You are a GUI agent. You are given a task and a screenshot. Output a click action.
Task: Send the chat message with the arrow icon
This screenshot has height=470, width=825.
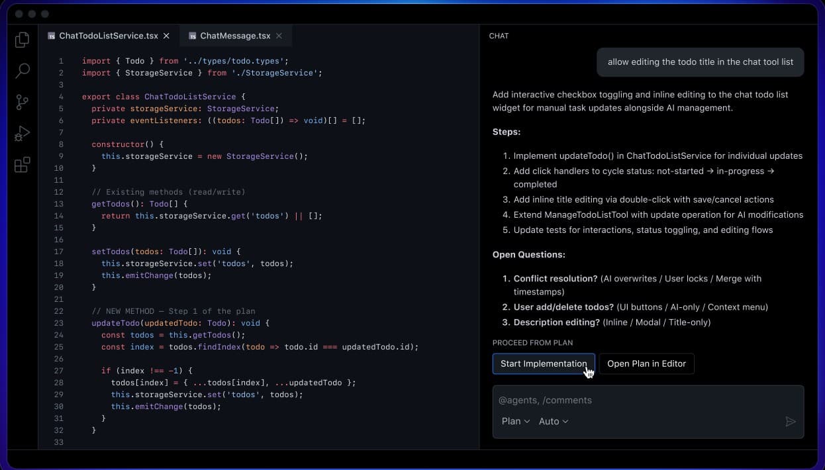[x=791, y=421]
